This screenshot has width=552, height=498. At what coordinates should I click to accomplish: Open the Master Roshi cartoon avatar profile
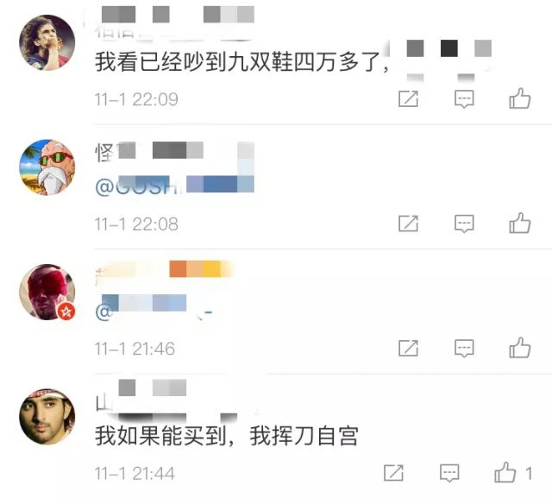click(x=47, y=167)
